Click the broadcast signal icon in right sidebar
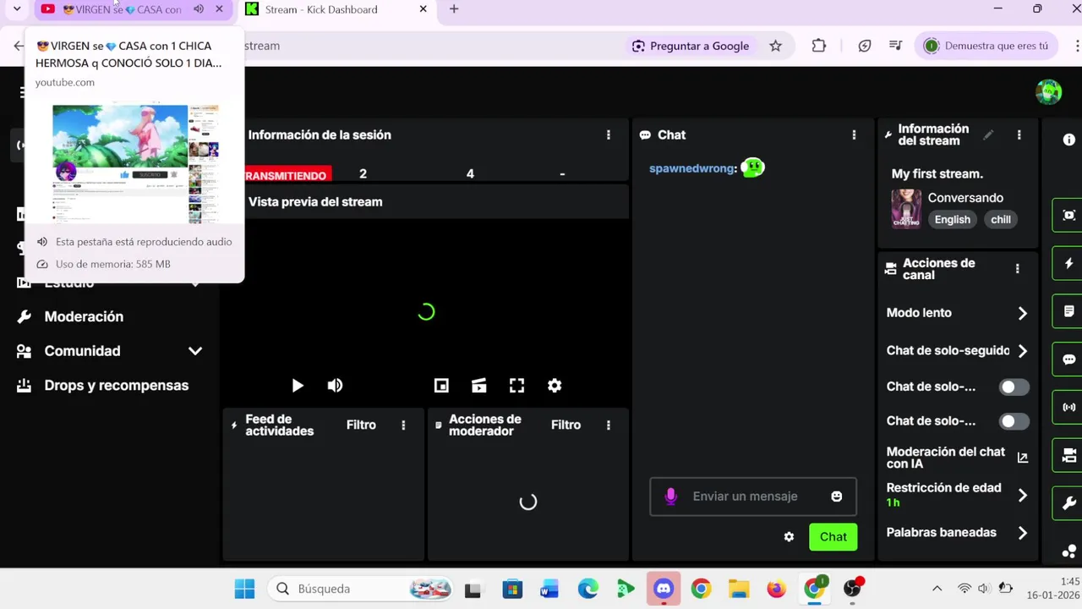This screenshot has width=1082, height=609. coord(1069,407)
